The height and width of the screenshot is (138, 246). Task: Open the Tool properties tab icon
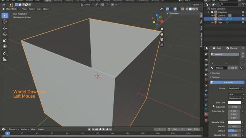click(x=206, y=54)
